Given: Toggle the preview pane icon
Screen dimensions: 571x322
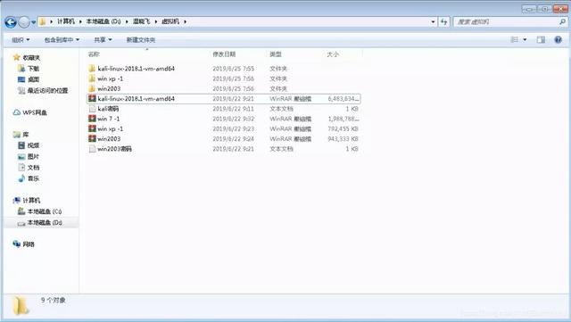Looking at the screenshot, I should [x=541, y=40].
